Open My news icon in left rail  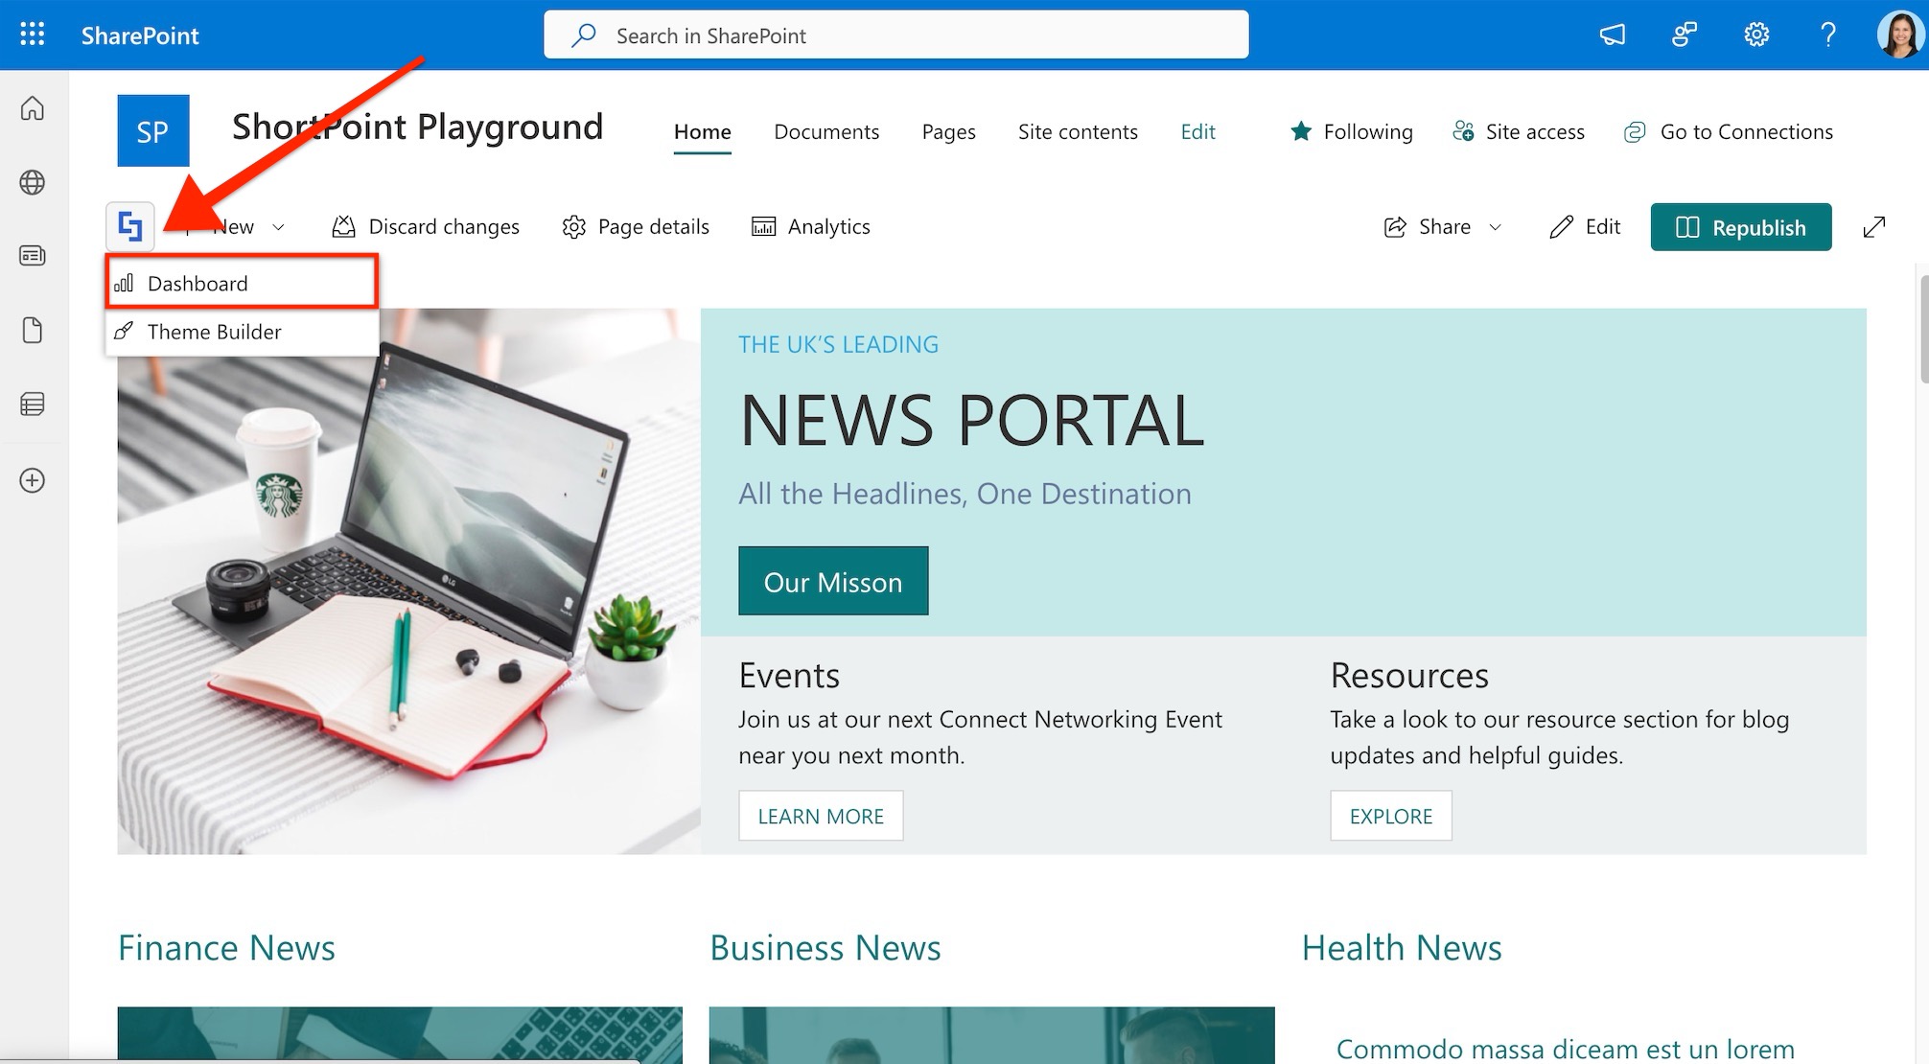pos(33,256)
